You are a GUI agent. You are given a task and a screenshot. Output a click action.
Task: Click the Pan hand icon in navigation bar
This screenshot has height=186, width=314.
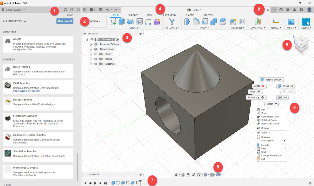188,175
